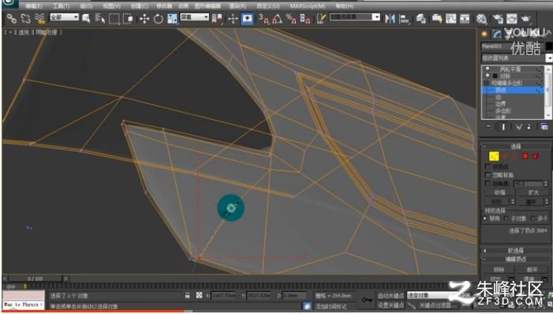Image resolution: width=553 pixels, height=314 pixels.
Task: Toggle the 3D Snaps magnet icon
Action: coord(263,19)
